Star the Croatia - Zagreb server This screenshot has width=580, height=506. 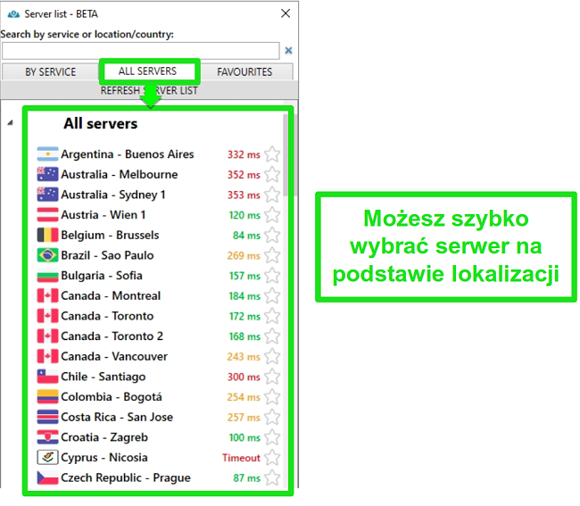coord(272,438)
